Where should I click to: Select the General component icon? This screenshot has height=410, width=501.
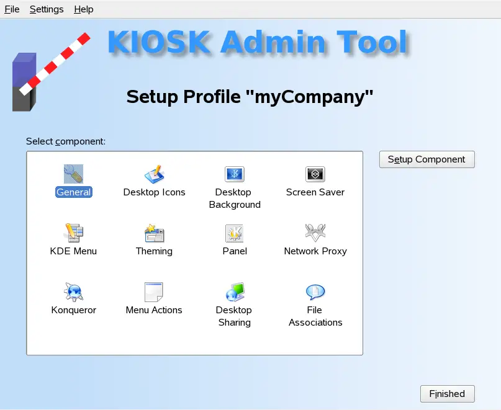(73, 180)
